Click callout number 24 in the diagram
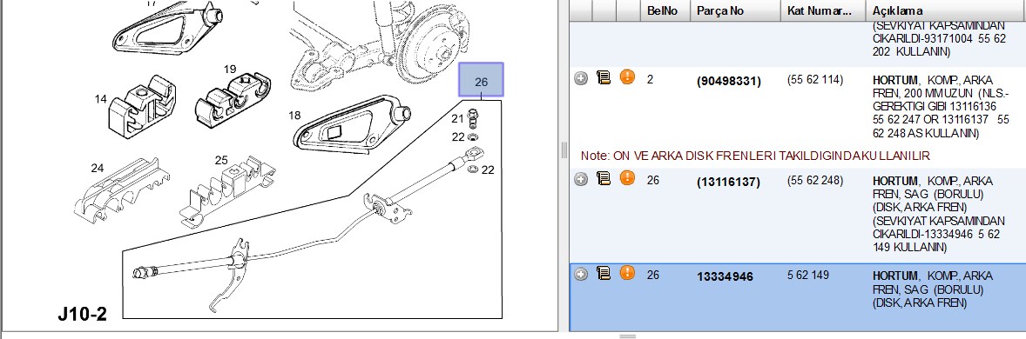The width and height of the screenshot is (1026, 339). [x=98, y=169]
